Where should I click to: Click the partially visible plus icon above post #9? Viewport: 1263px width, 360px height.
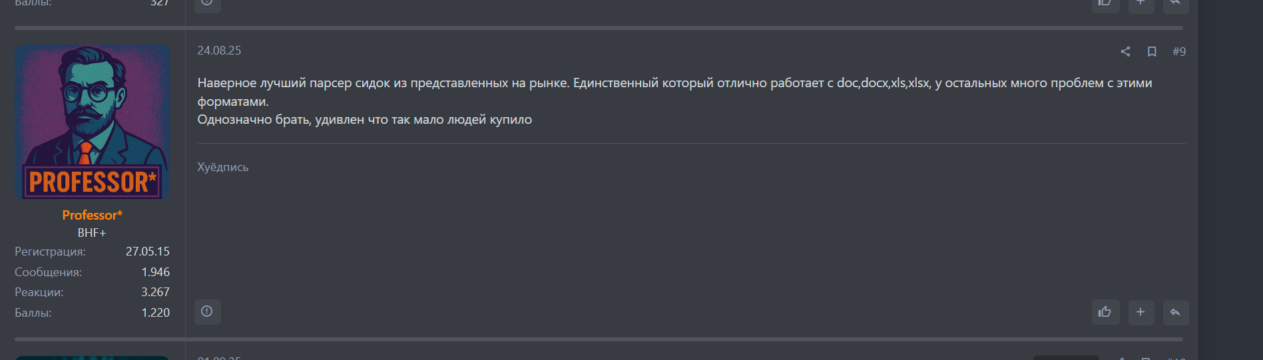pyautogui.click(x=1140, y=3)
